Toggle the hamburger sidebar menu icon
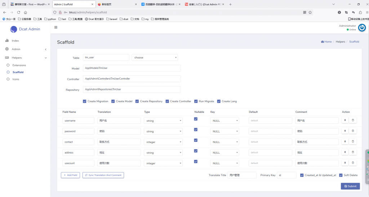 tap(56, 27)
